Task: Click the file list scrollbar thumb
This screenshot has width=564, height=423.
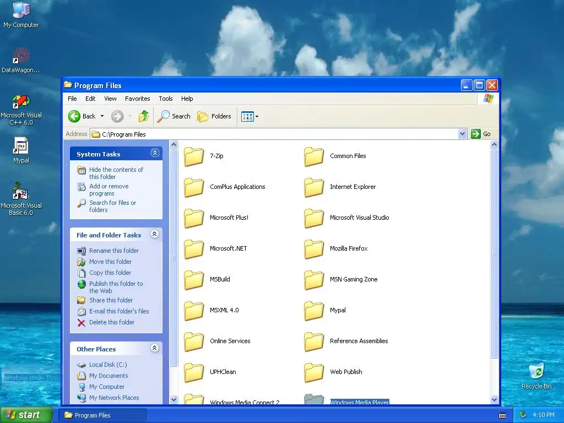Action: pos(494,253)
